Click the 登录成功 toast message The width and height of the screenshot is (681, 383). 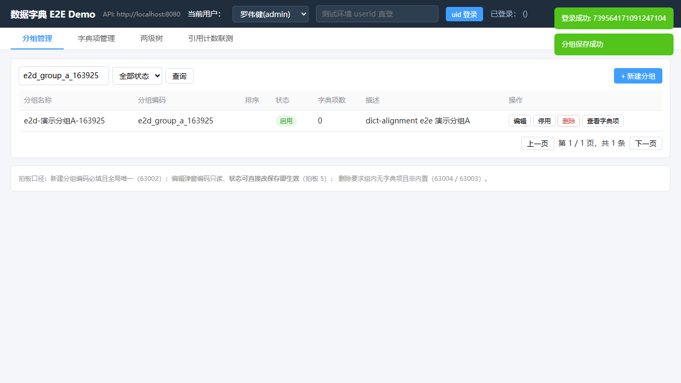(614, 18)
